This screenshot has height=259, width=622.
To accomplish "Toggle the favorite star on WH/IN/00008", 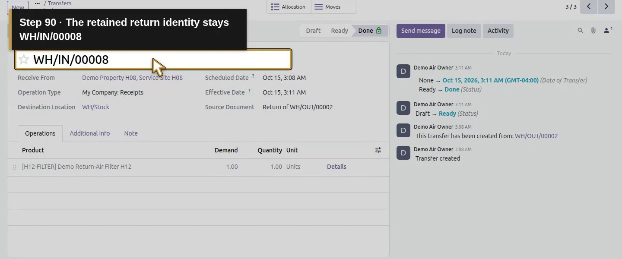I will (24, 60).
